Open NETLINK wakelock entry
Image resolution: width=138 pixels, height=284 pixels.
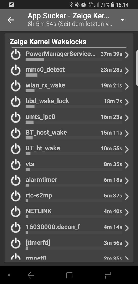point(69,212)
